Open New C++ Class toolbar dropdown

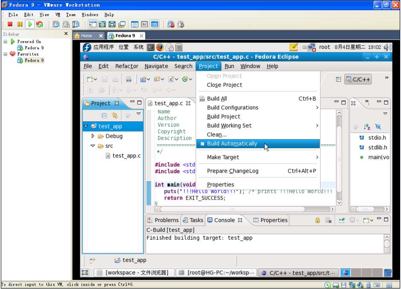click(x=191, y=80)
